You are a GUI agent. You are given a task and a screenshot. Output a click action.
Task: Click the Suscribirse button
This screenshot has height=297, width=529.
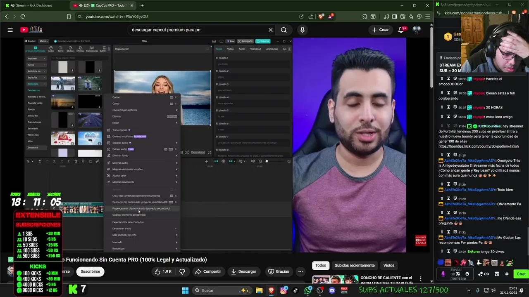91,271
